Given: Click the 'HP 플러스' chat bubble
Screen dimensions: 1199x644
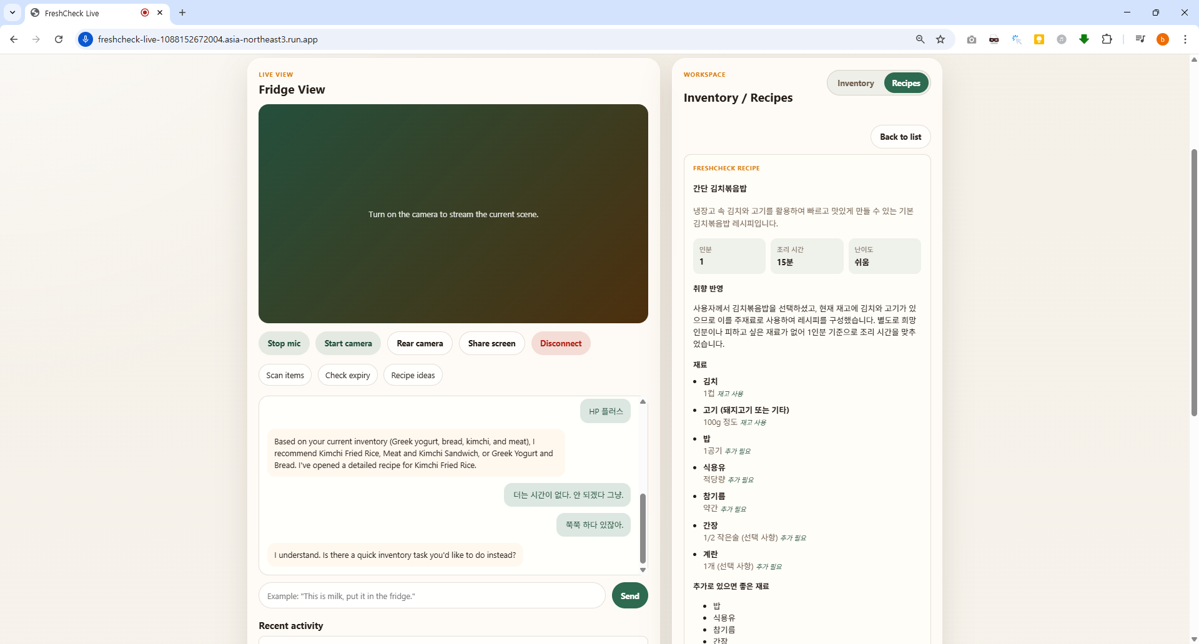Looking at the screenshot, I should tap(606, 411).
